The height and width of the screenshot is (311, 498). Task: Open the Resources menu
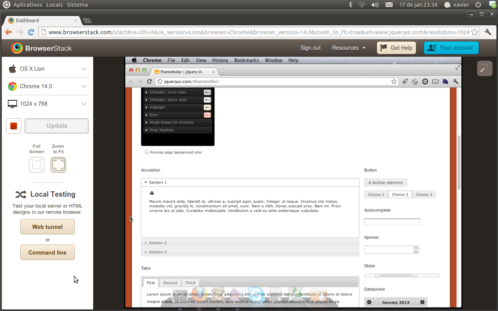(x=349, y=48)
